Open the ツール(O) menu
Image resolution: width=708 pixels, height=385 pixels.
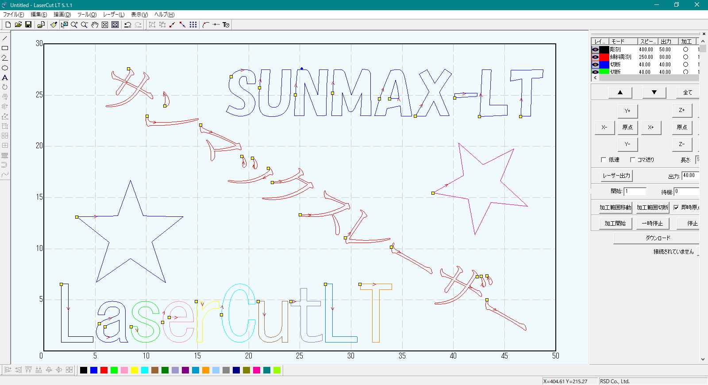(87, 15)
